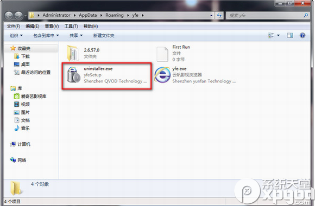Expand the arrow after yfe breadcrumb
The height and width of the screenshot is (206, 315).
click(142, 15)
